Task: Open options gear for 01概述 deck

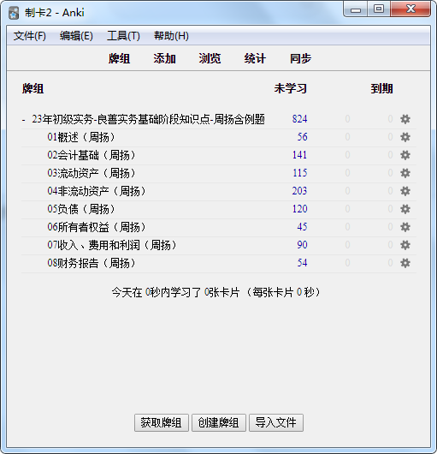Action: pyautogui.click(x=405, y=137)
